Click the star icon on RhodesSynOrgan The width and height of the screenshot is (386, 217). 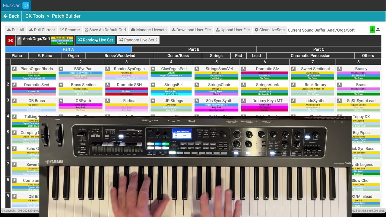coord(107,69)
